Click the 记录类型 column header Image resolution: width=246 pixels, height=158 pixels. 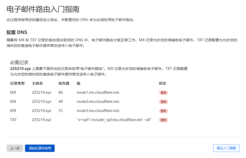(17, 83)
